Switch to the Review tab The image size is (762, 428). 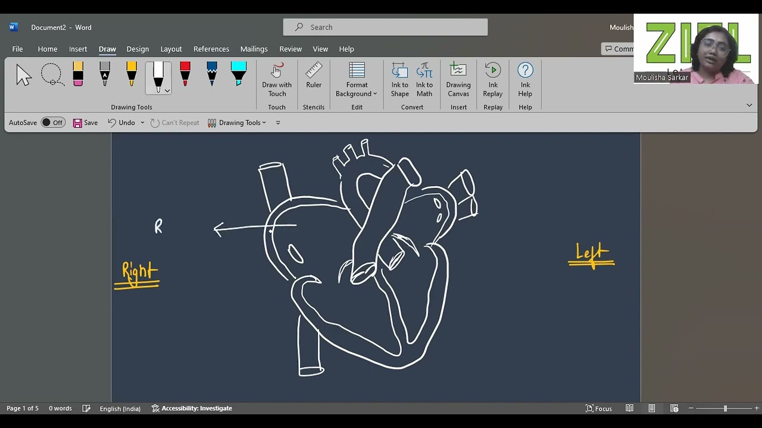click(291, 49)
